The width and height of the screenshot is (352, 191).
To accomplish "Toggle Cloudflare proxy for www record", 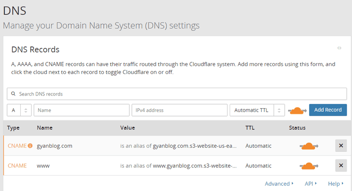I will click(x=309, y=166).
